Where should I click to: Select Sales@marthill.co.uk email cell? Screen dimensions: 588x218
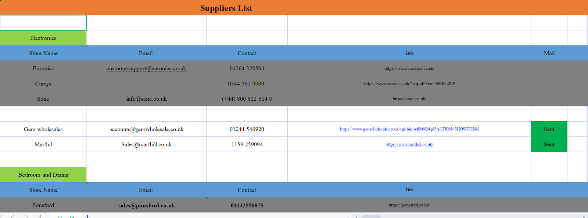[146, 144]
